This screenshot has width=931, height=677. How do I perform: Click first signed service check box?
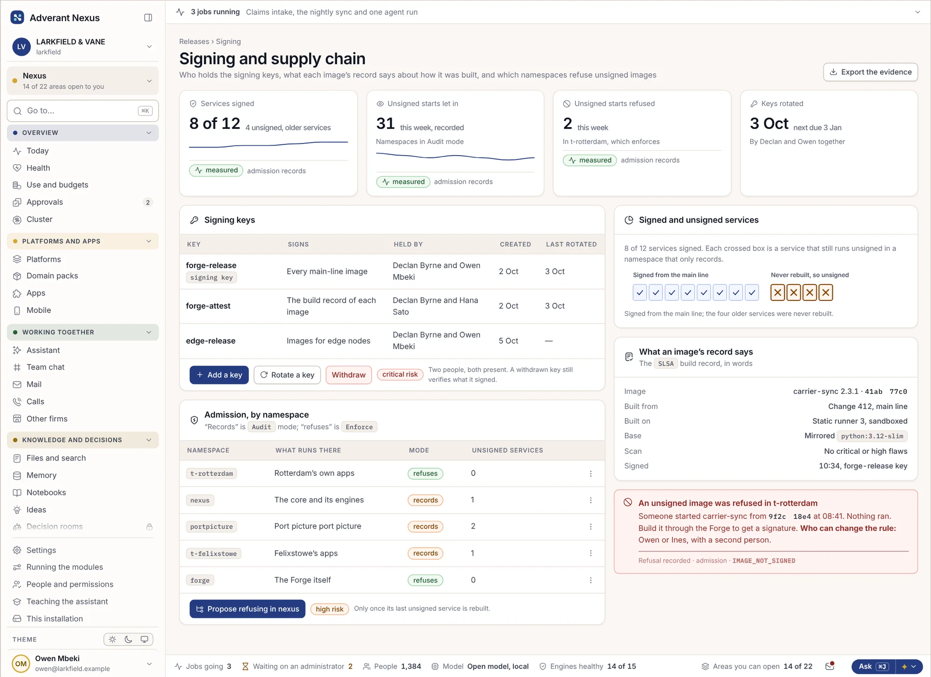pos(640,292)
